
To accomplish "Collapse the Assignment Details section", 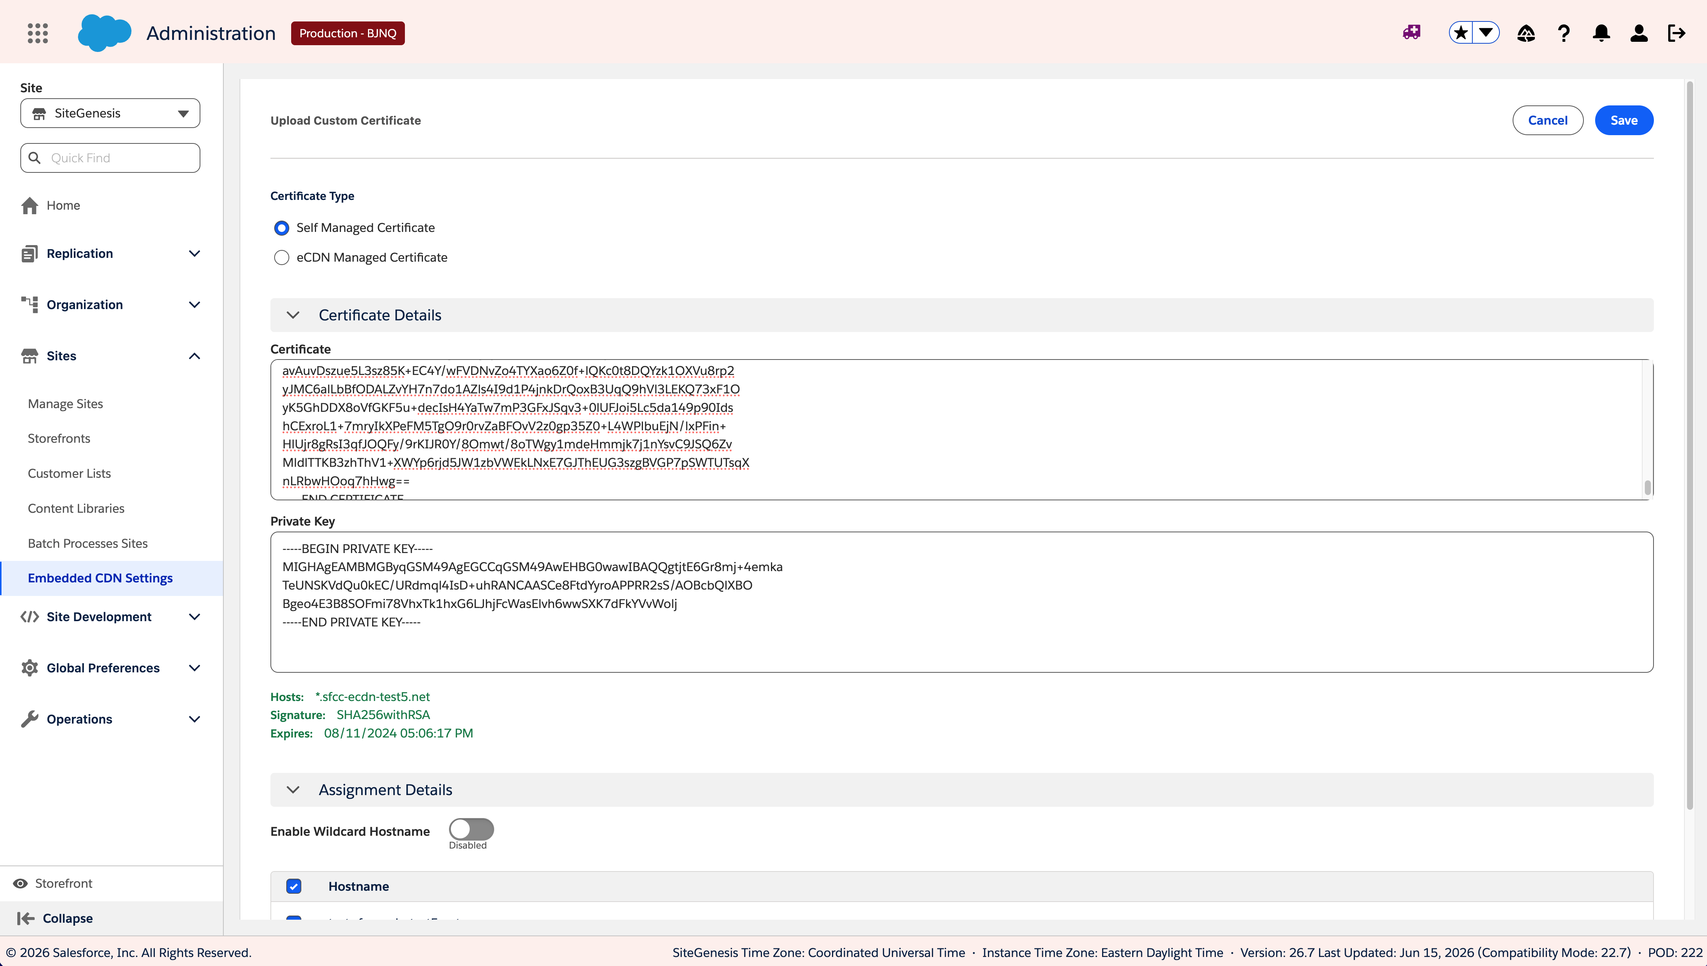I will (293, 790).
